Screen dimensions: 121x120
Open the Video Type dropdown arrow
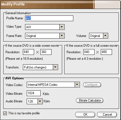62,27
